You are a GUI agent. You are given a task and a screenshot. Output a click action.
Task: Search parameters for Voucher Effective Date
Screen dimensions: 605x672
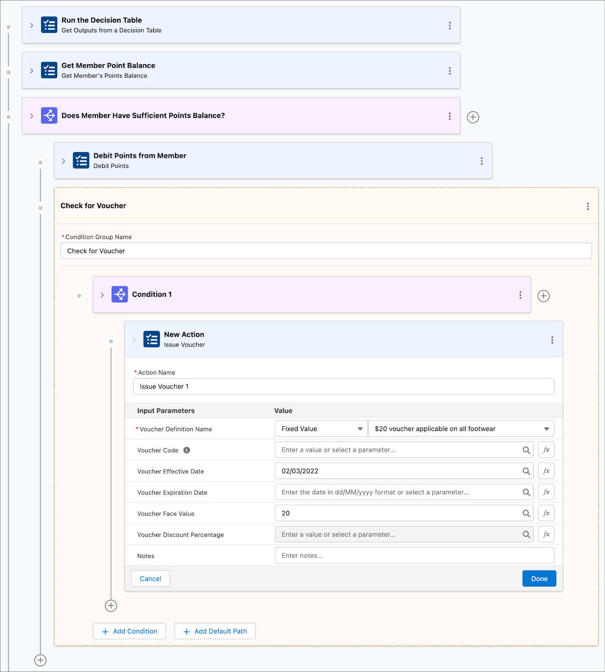[x=526, y=471]
